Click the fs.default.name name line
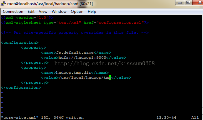This screenshot has height=120, width=203. pyautogui.click(x=76, y=52)
